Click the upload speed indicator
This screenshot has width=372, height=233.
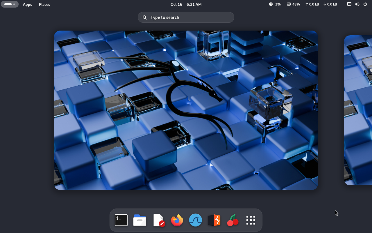pos(312,4)
